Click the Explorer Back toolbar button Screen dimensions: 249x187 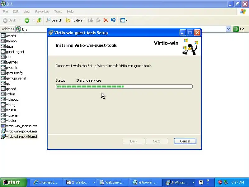coord(10,20)
